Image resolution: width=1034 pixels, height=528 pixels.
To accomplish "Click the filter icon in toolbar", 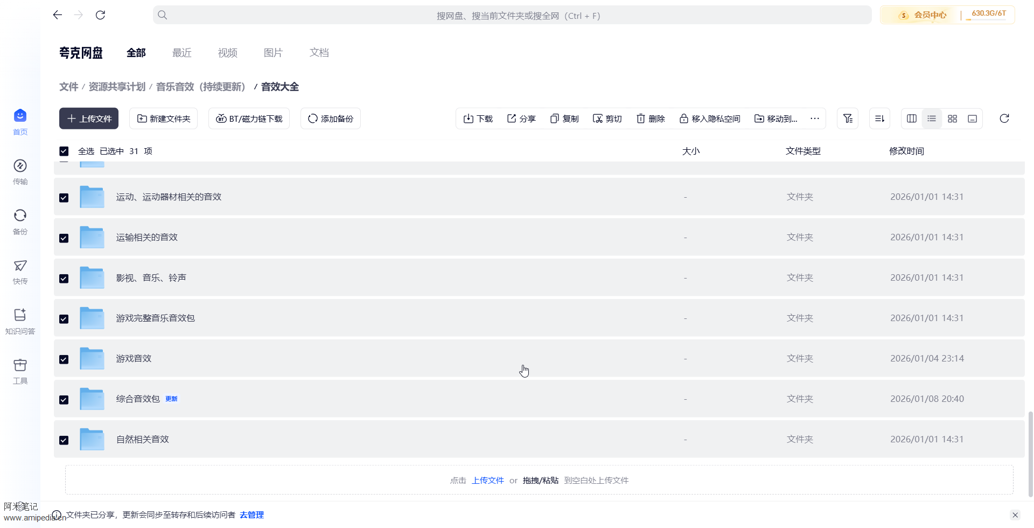I will click(847, 119).
